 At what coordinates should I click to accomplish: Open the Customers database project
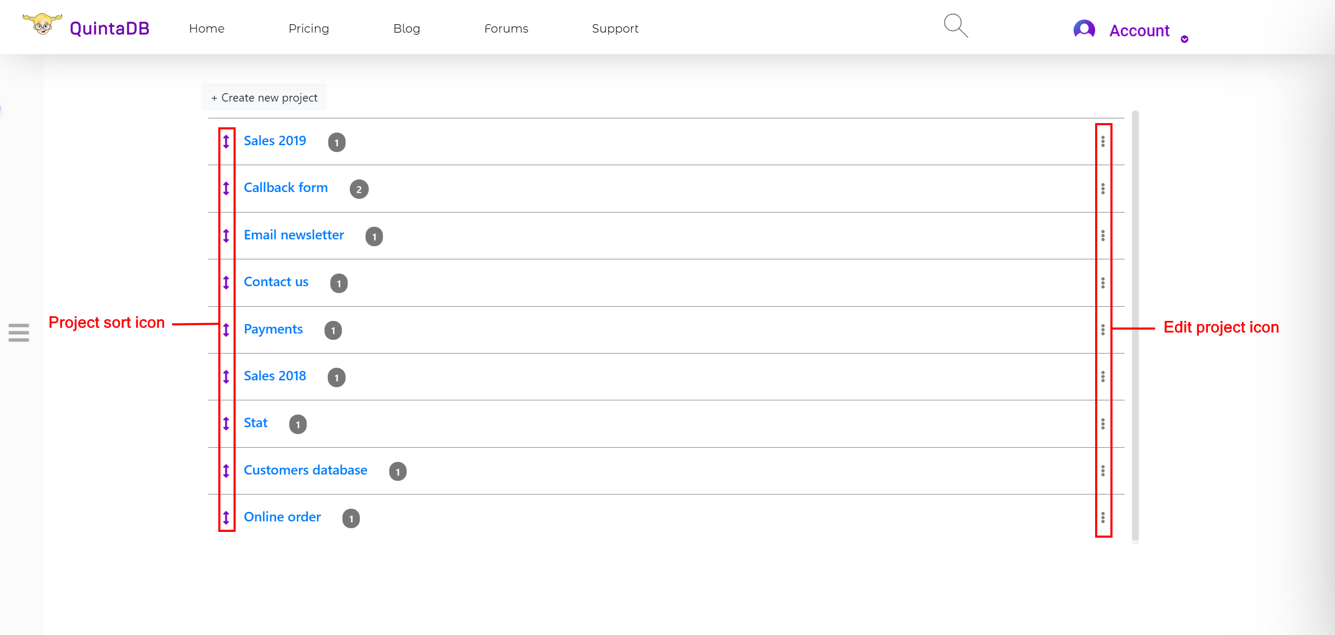pyautogui.click(x=306, y=470)
